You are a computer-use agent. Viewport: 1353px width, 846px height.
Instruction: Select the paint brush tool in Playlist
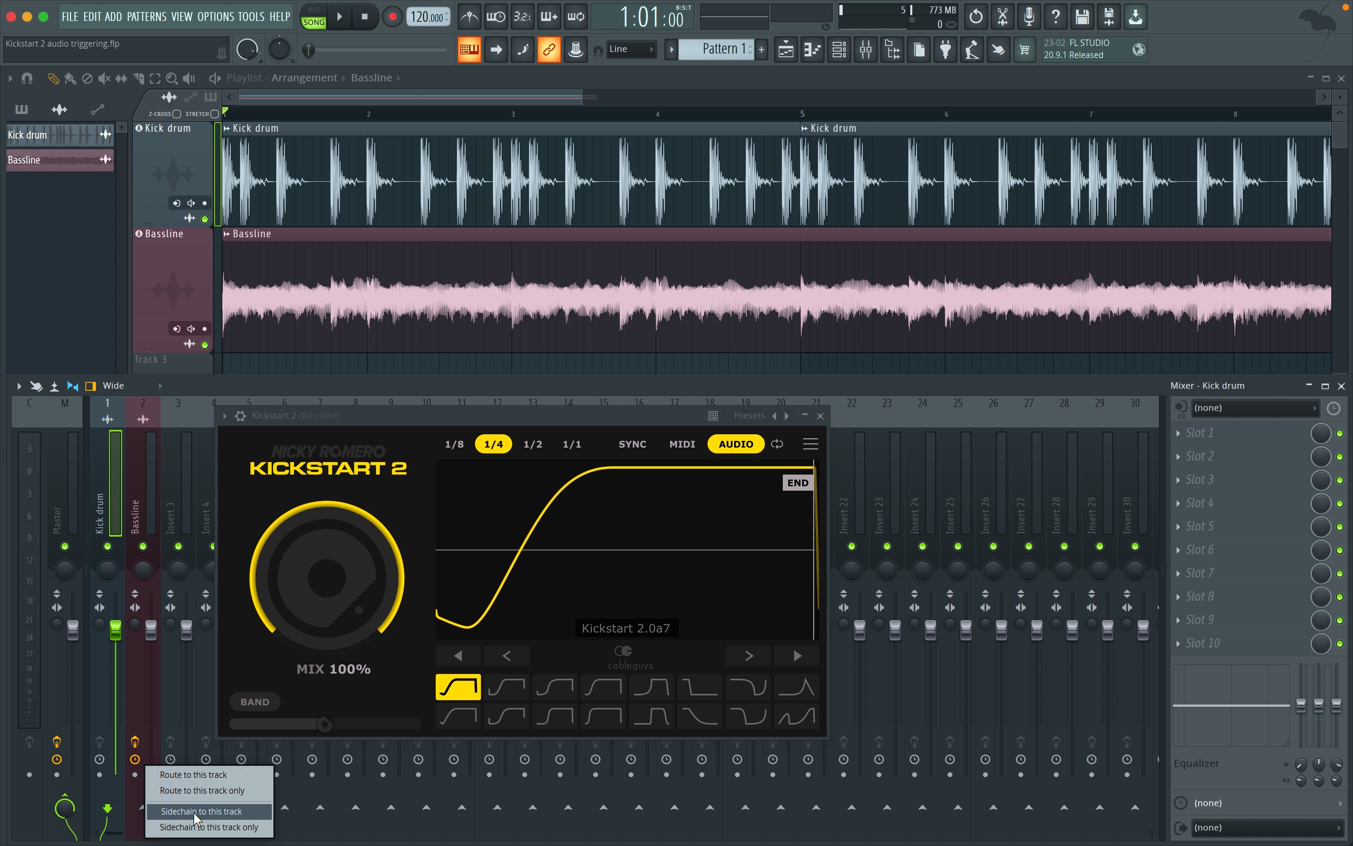(x=70, y=78)
